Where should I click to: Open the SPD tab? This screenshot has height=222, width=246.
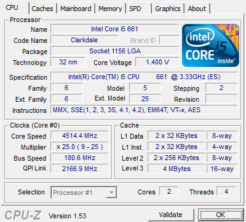tap(139, 9)
